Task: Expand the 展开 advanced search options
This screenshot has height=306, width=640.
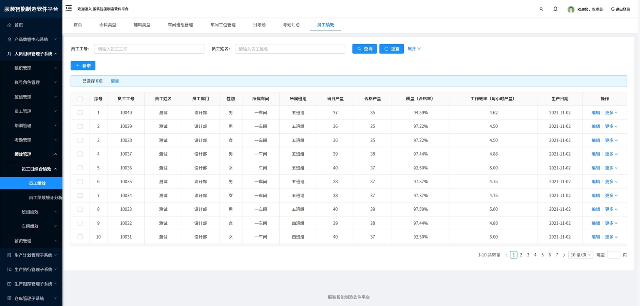Action: (x=414, y=49)
